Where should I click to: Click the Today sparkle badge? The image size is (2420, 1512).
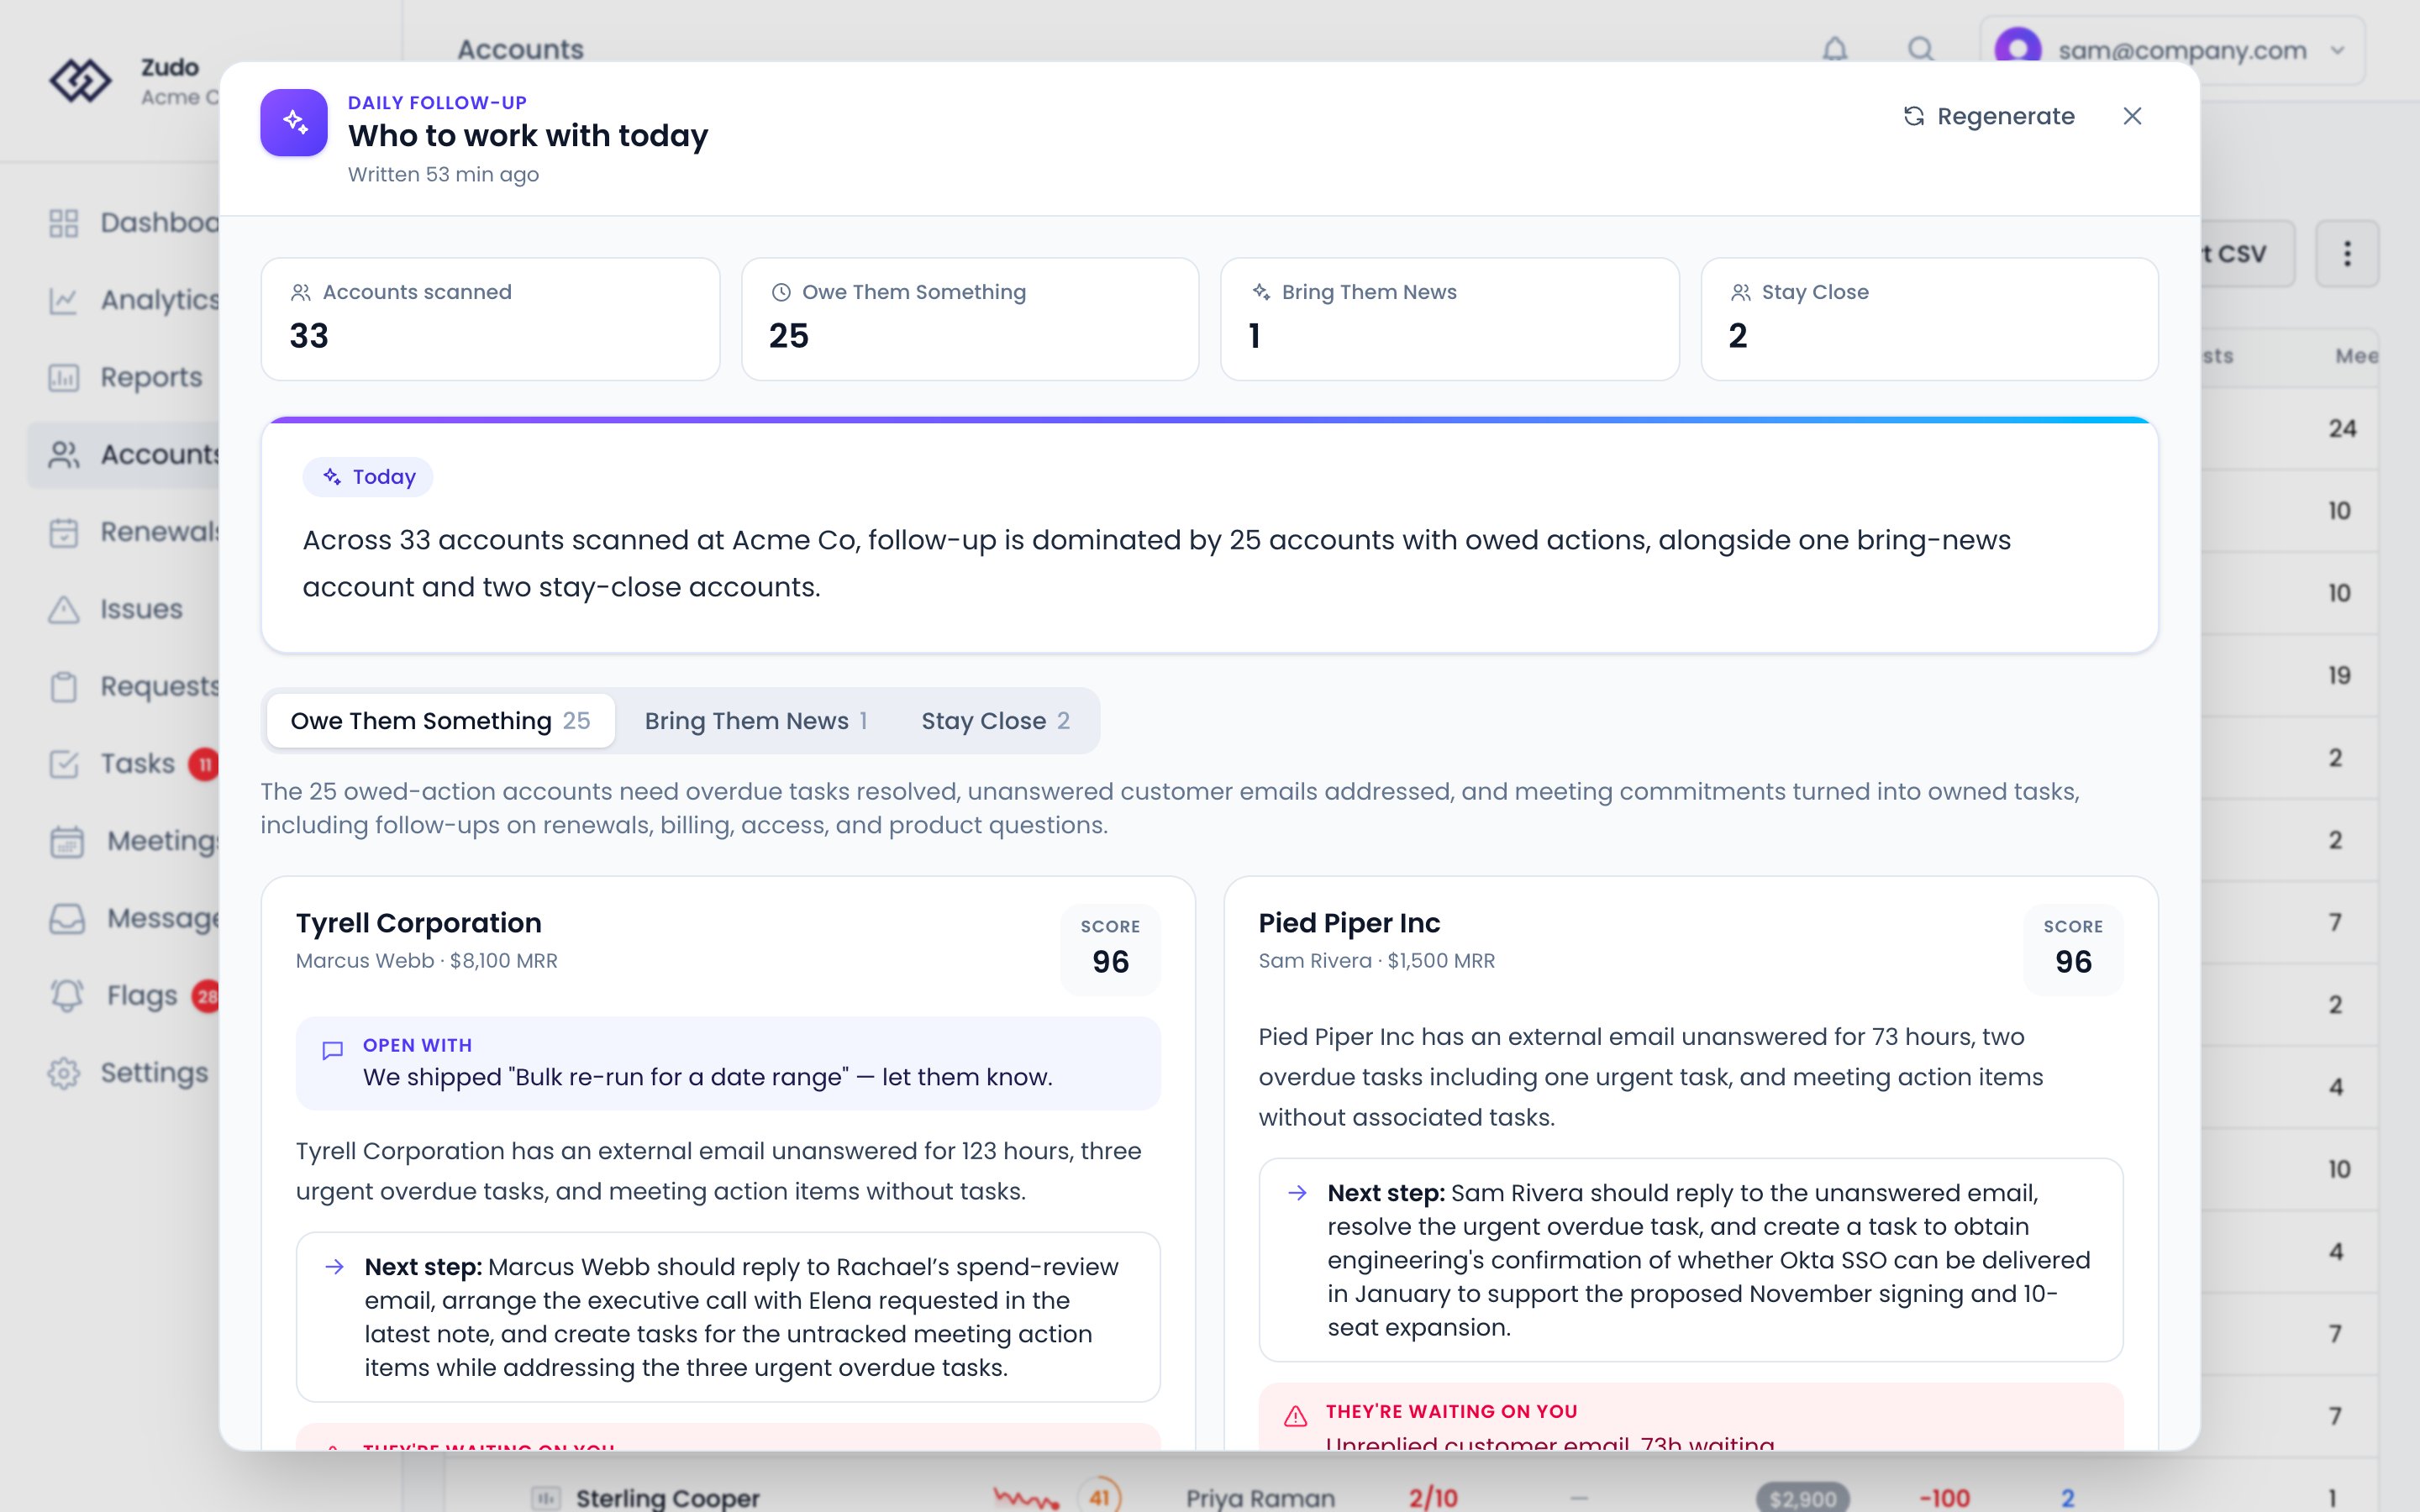pos(368,477)
